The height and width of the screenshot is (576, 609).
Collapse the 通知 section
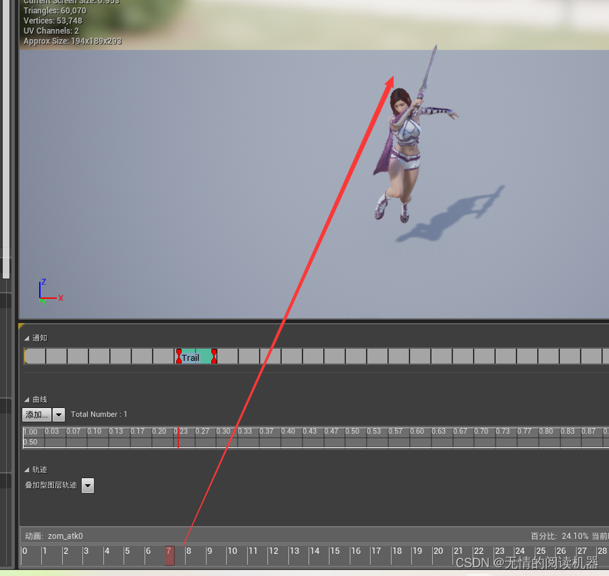[x=27, y=338]
